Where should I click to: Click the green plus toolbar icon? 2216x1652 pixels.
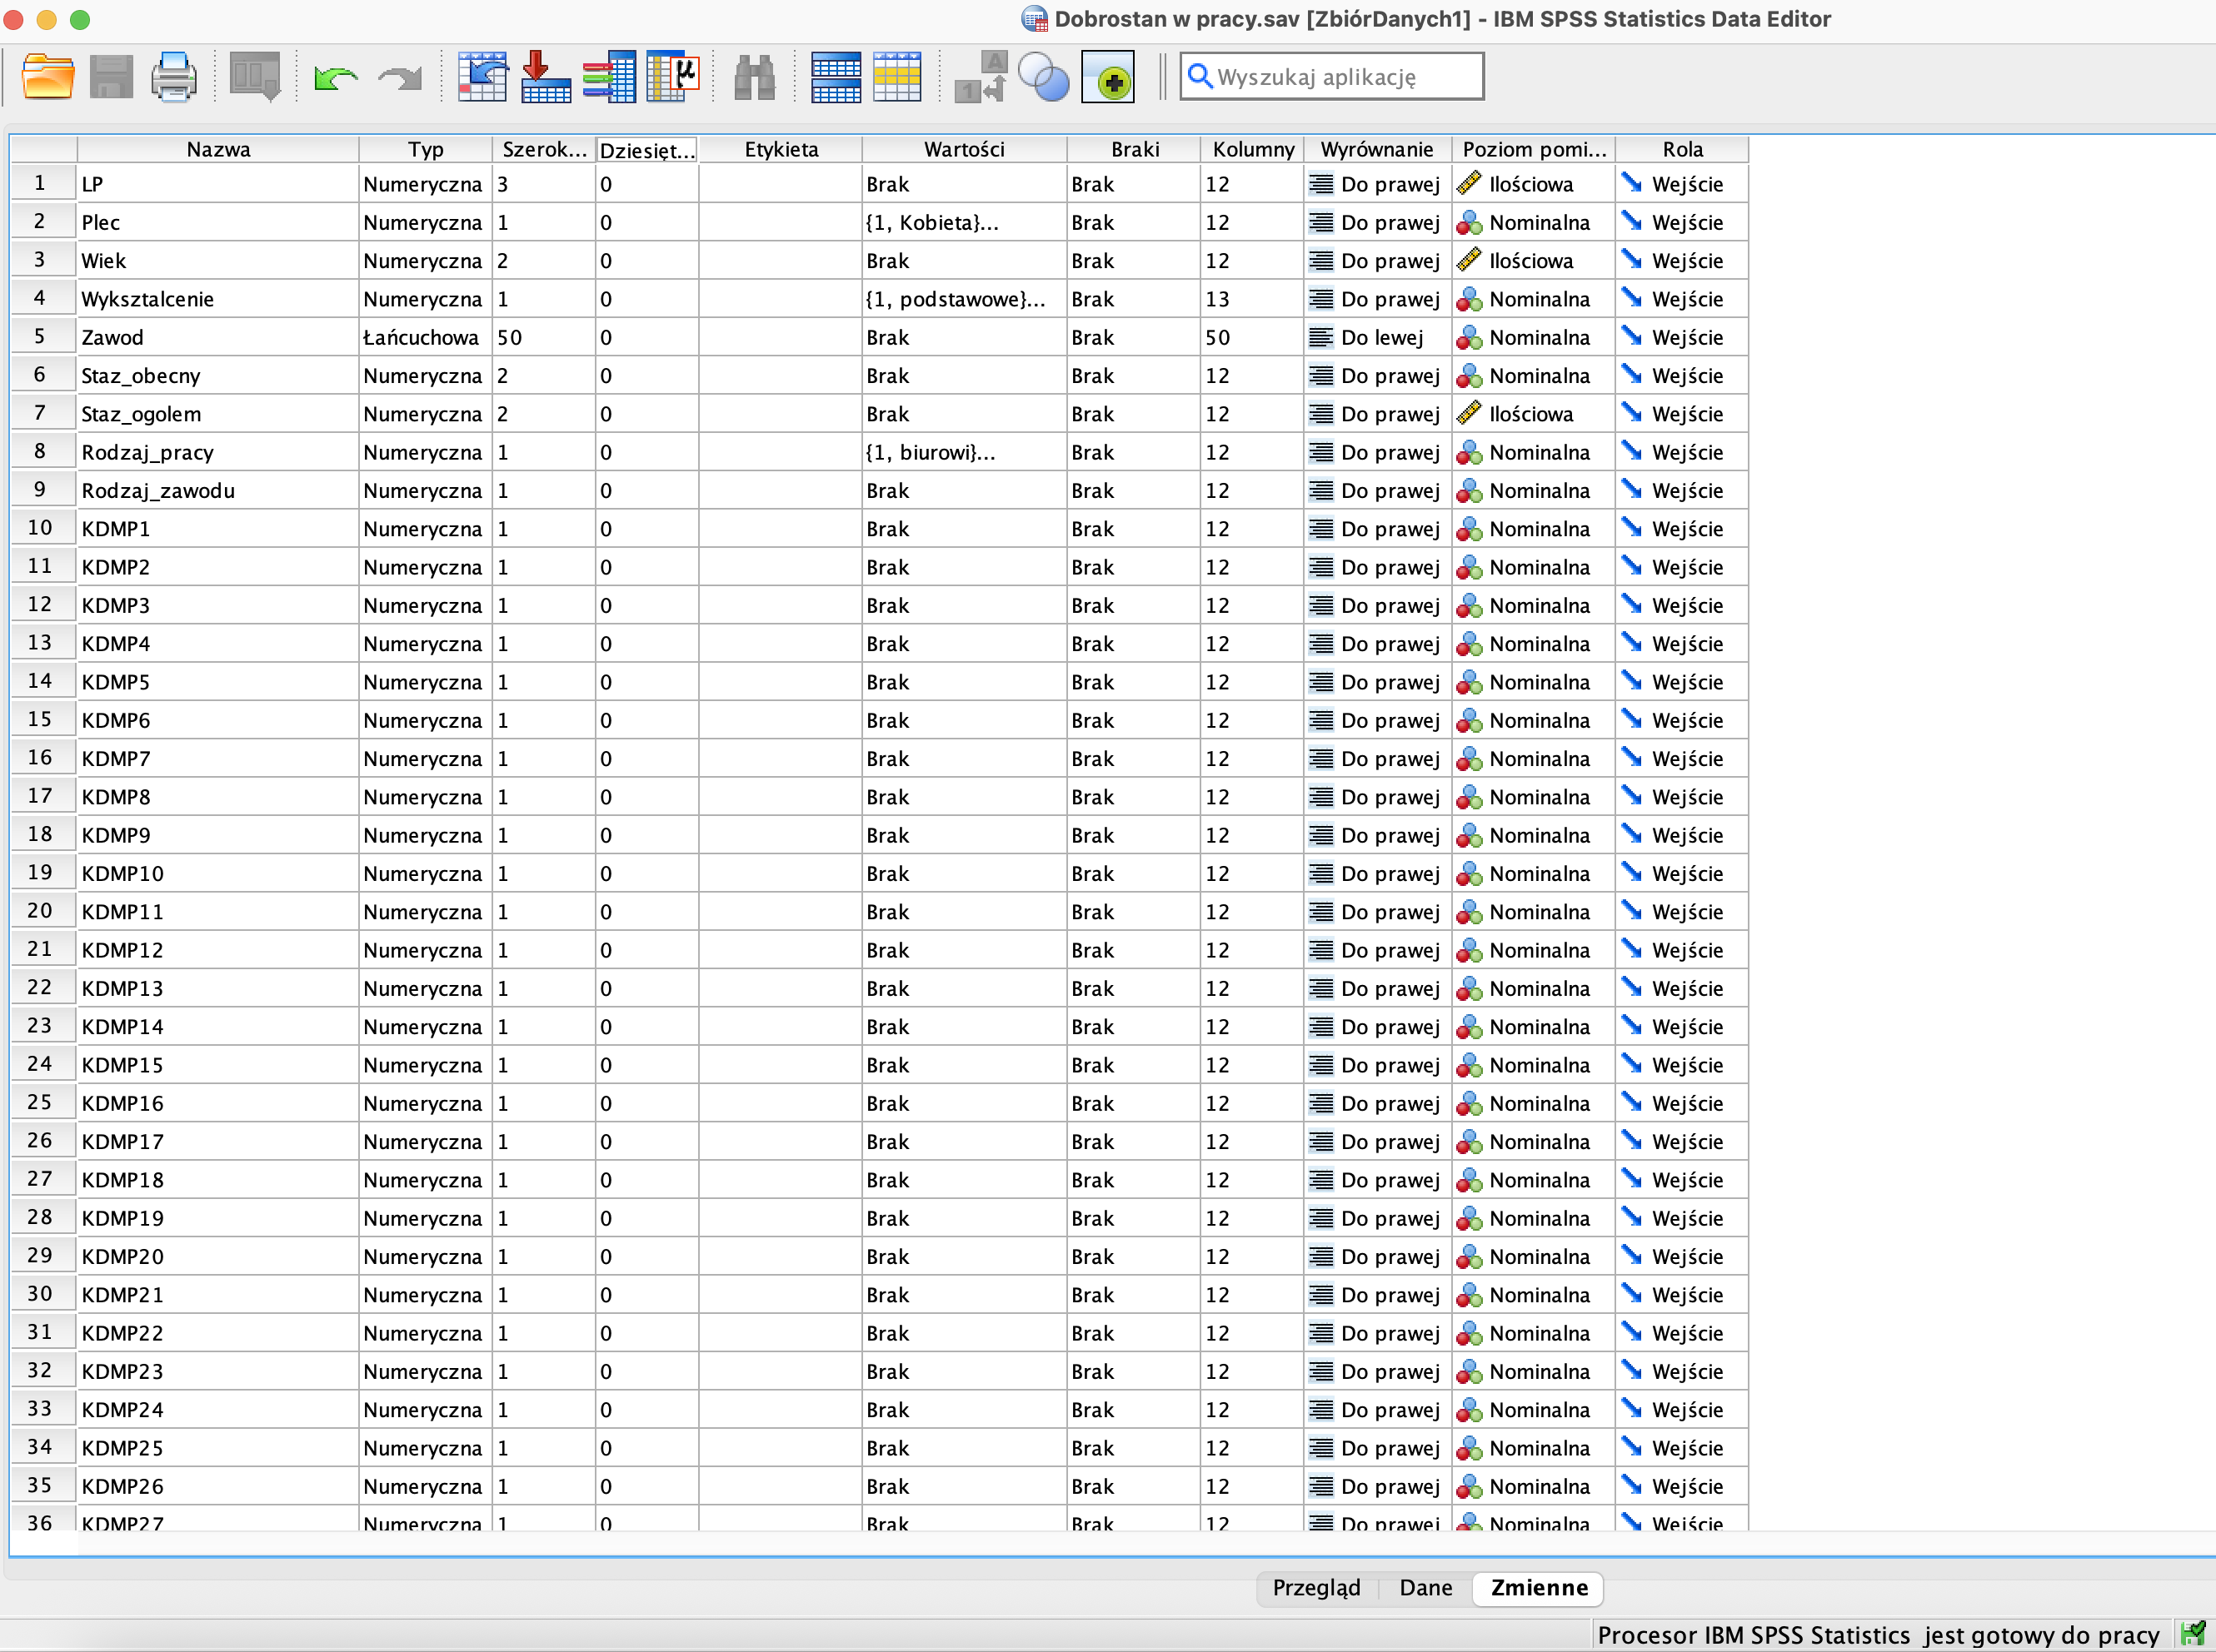pyautogui.click(x=1107, y=77)
